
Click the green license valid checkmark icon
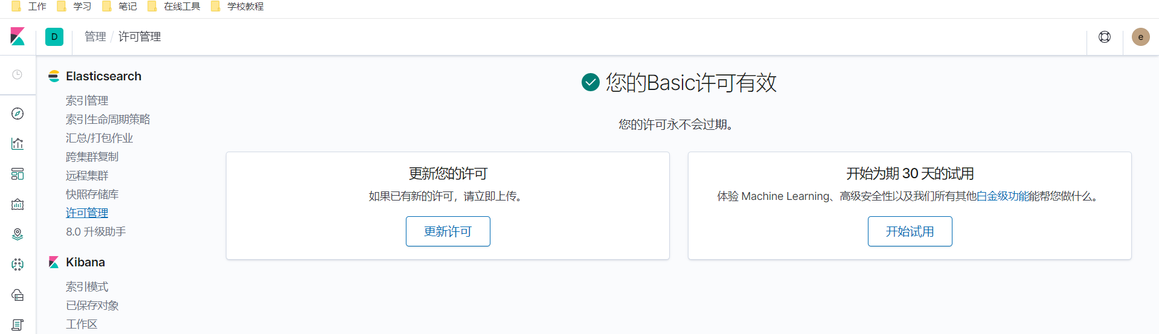[x=590, y=82]
